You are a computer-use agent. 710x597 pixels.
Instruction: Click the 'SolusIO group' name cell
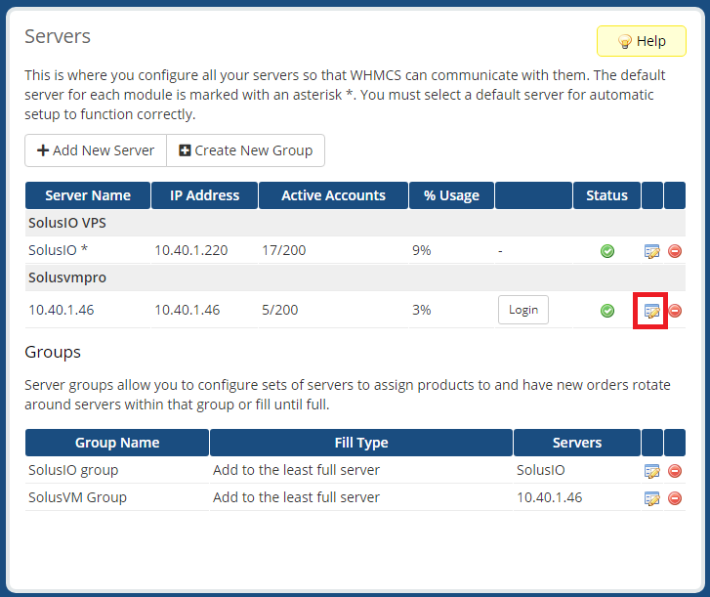73,470
